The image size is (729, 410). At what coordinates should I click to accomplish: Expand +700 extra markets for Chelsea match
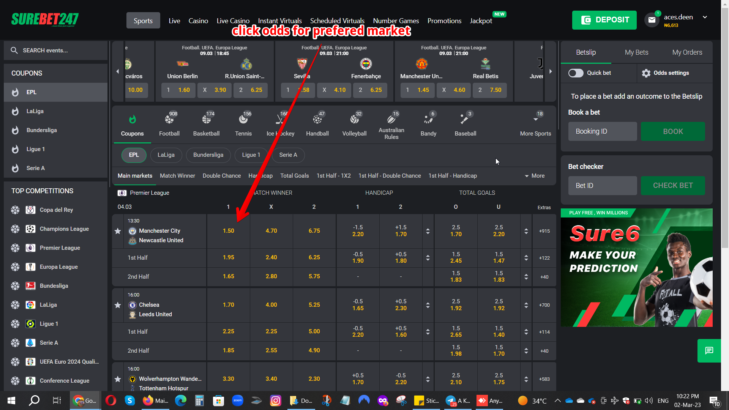click(544, 305)
